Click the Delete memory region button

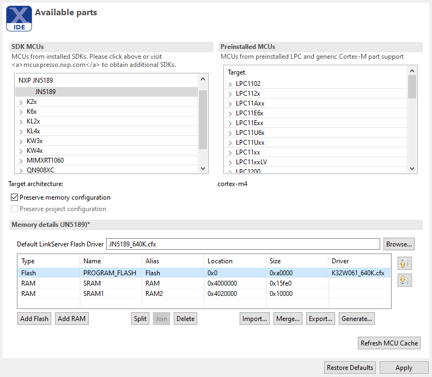(185, 319)
